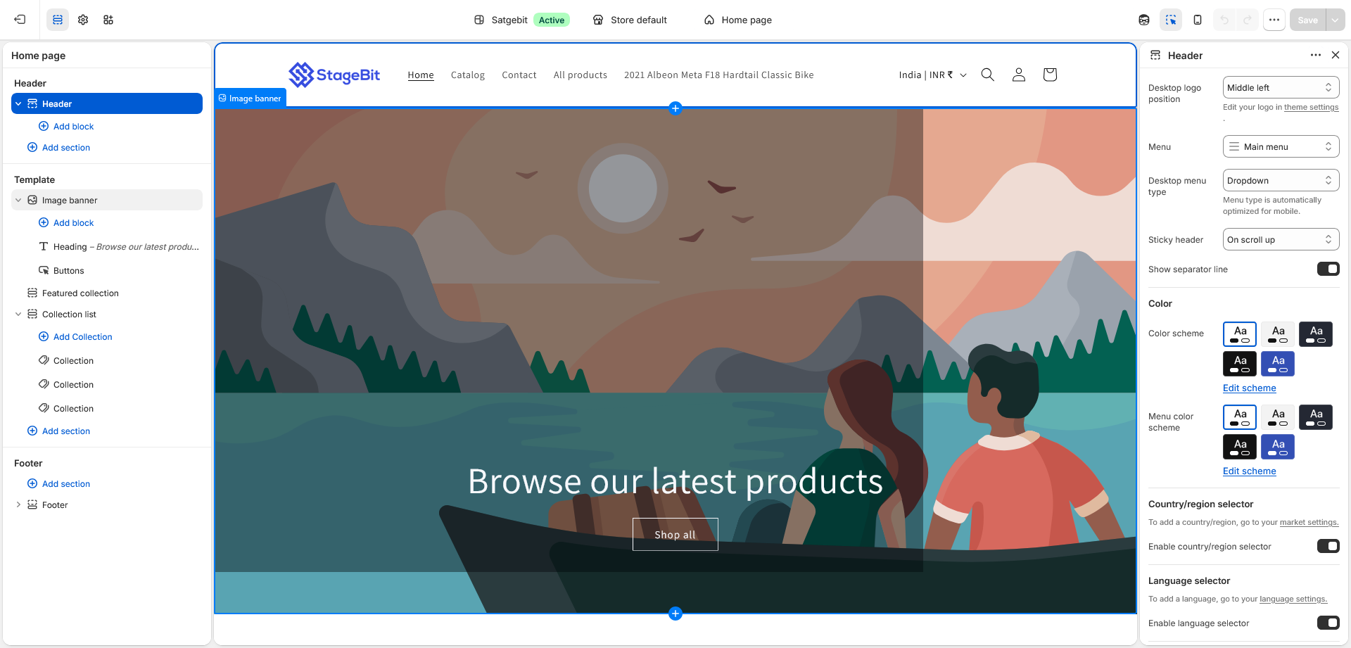Click 2021 Albeon Meta F18 menu item

(719, 75)
